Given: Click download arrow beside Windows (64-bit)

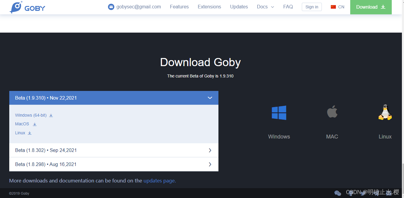Looking at the screenshot, I should coord(51,115).
